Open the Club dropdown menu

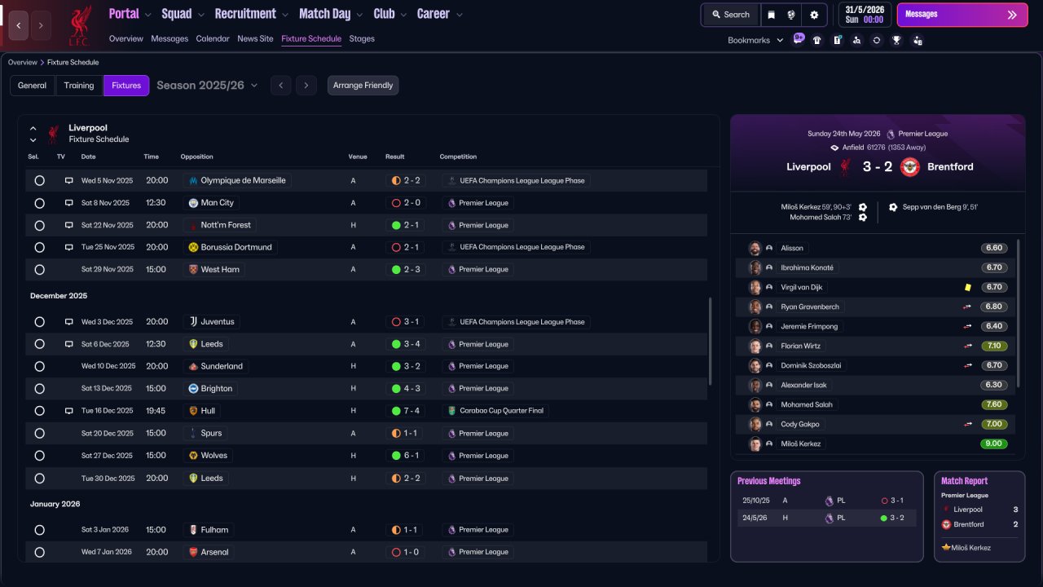pos(389,14)
